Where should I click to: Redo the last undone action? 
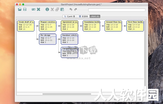click(76, 9)
